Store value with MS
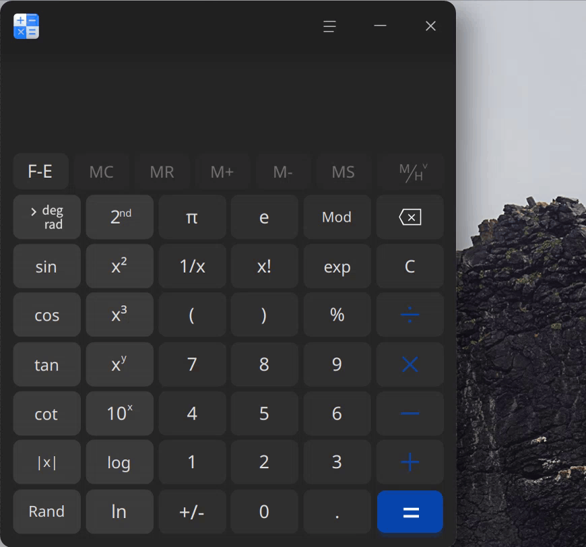 [x=344, y=172]
